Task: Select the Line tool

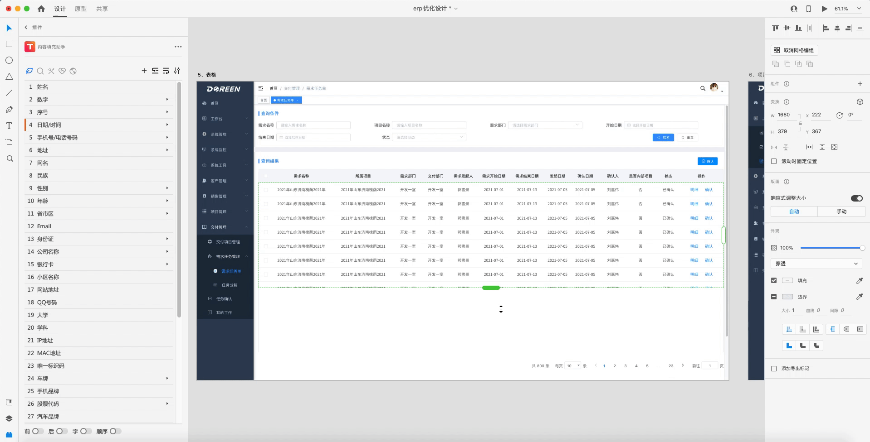Action: coord(9,93)
